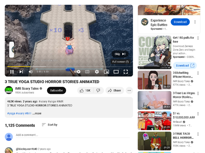Open options for 3 True Las Vegas video
Viewport: 205px width, 153px height.
[x=198, y=93]
